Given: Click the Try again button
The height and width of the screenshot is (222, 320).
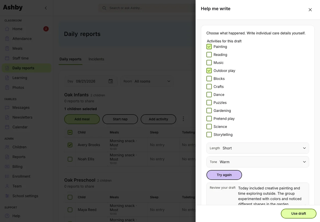Looking at the screenshot, I should pyautogui.click(x=224, y=175).
